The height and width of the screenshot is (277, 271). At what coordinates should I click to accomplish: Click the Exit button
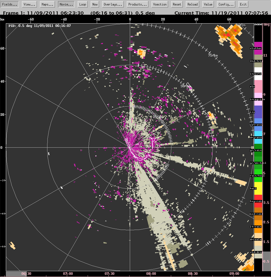[243, 4]
